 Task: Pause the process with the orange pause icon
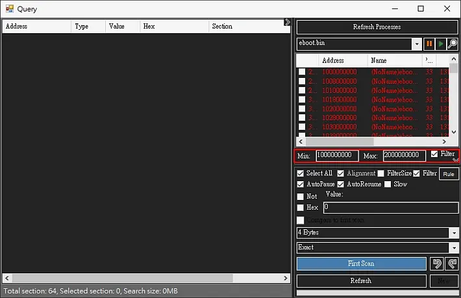coord(429,44)
